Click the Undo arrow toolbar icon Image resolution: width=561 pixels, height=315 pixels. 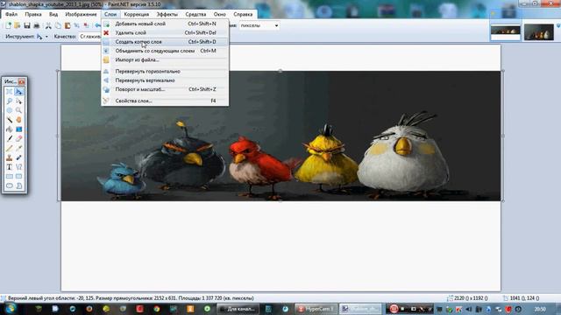pos(97,25)
